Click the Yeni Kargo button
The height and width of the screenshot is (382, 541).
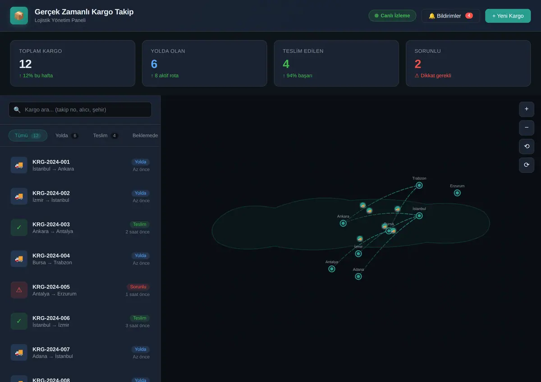(x=508, y=16)
